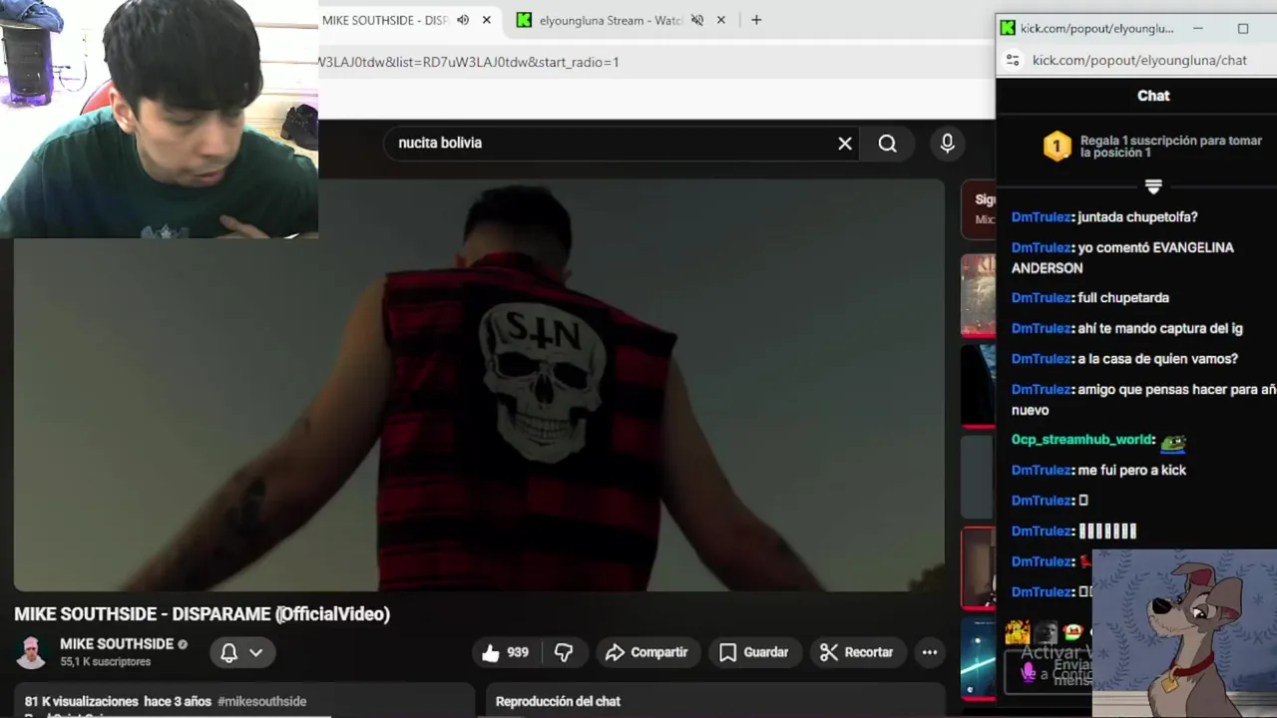The width and height of the screenshot is (1277, 718).
Task: Click the 'a la casa de quien vamos?' message
Action: (1157, 359)
